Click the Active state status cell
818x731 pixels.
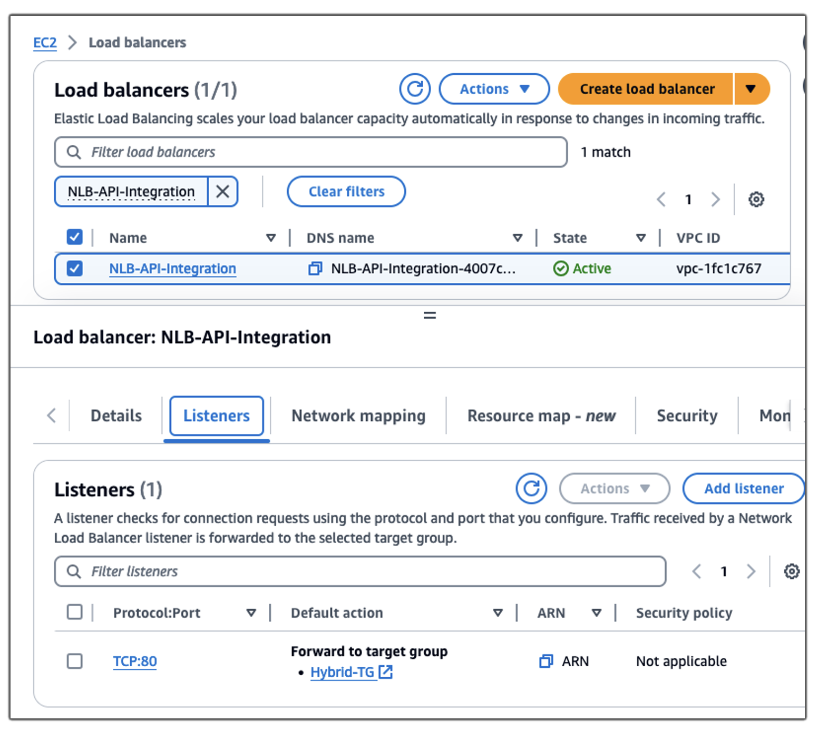coord(582,269)
